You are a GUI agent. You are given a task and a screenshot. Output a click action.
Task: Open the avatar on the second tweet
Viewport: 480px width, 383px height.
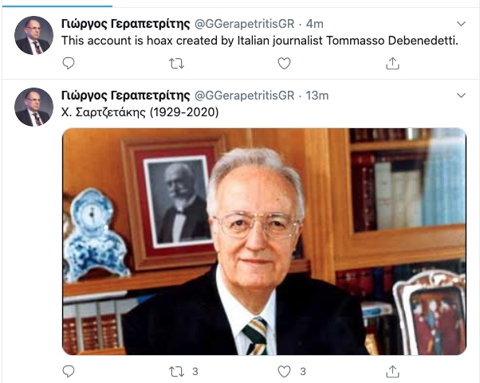tap(33, 107)
